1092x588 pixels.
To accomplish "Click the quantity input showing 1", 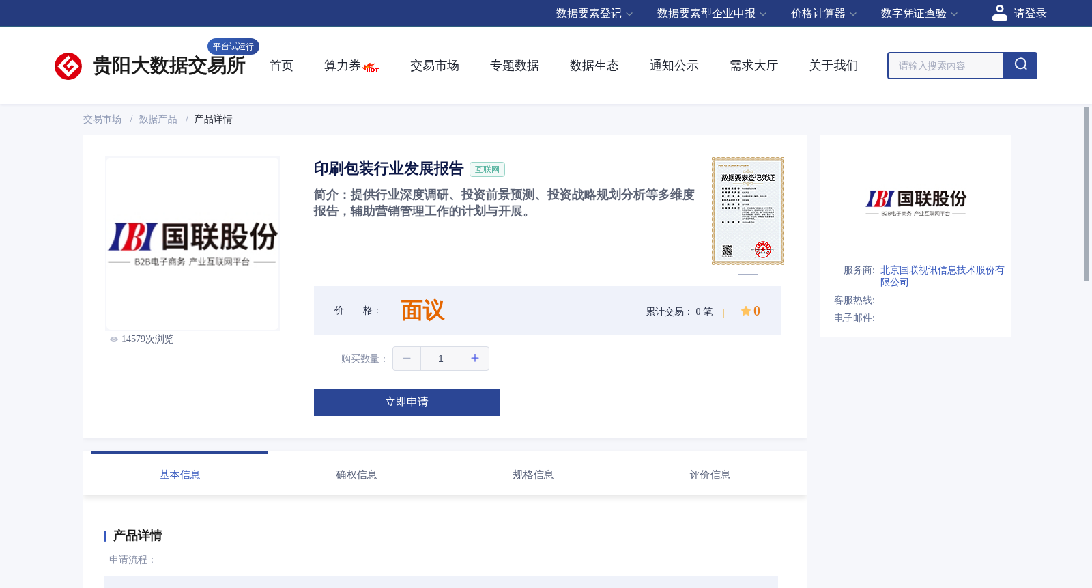I will point(441,359).
